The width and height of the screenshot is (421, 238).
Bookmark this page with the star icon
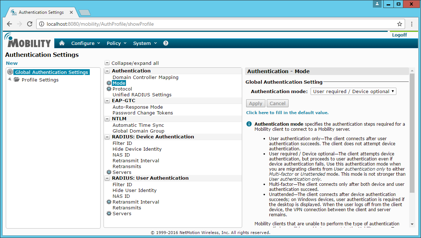(399, 24)
